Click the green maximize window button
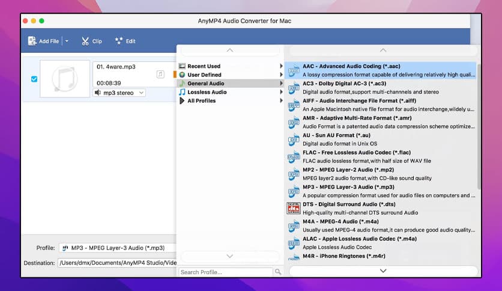This screenshot has width=502, height=291. 41,21
